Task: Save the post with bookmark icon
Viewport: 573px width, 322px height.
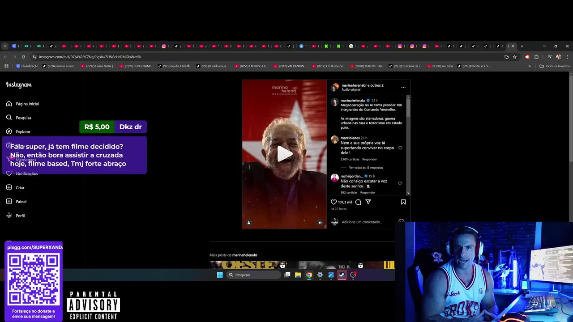Action: (403, 202)
